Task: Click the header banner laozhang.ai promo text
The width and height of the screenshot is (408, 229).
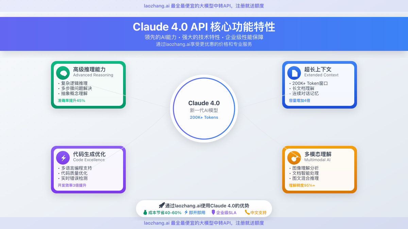Action: click(204, 6)
